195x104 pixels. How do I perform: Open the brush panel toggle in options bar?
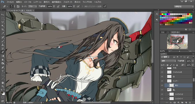coord(18,7)
